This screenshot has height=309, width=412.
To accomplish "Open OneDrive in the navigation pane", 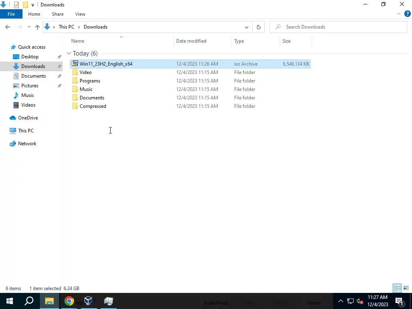I will coord(28,118).
